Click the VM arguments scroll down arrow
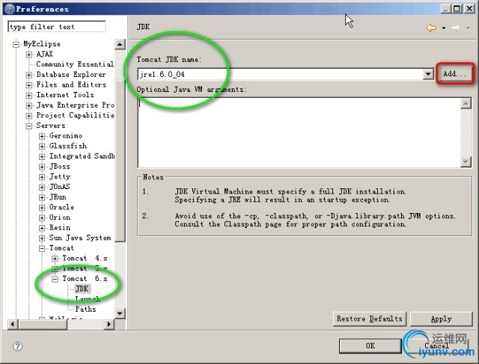Image resolution: width=479 pixels, height=364 pixels. pos(466,161)
